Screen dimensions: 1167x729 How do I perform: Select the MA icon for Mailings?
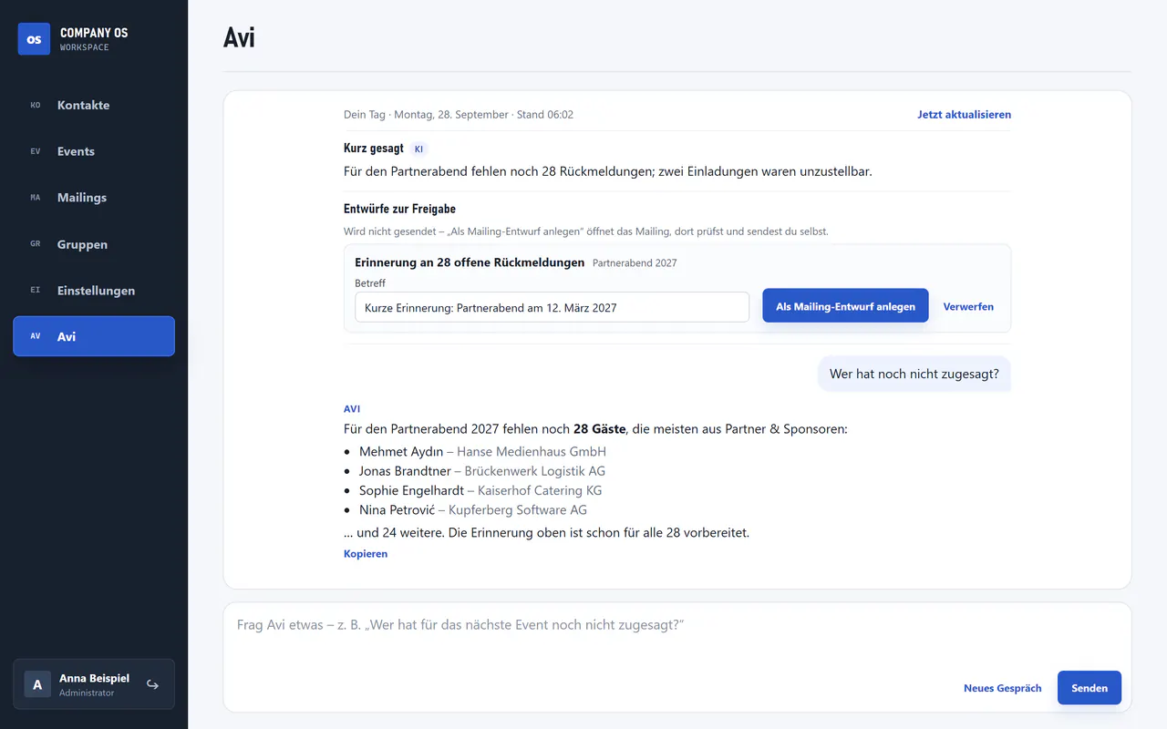coord(36,198)
